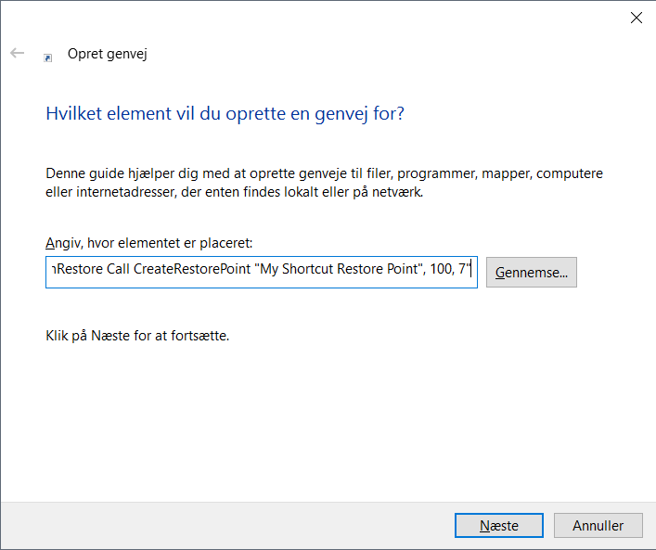Click the gray footer area left of Næste

point(232,525)
